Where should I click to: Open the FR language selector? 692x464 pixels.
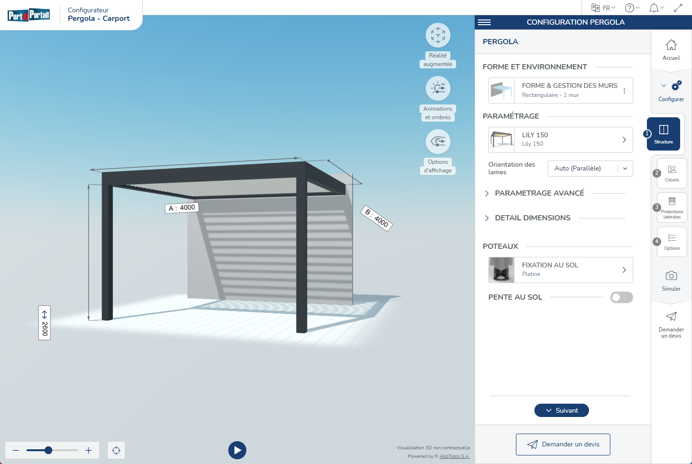pyautogui.click(x=603, y=8)
